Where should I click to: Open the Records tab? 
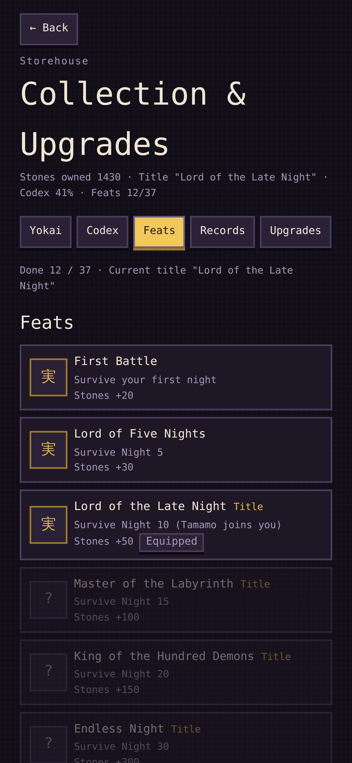(222, 232)
